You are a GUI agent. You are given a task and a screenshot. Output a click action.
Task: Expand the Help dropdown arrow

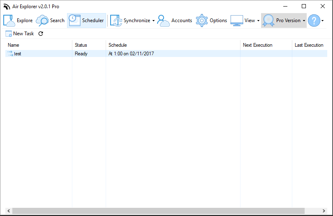point(323,21)
